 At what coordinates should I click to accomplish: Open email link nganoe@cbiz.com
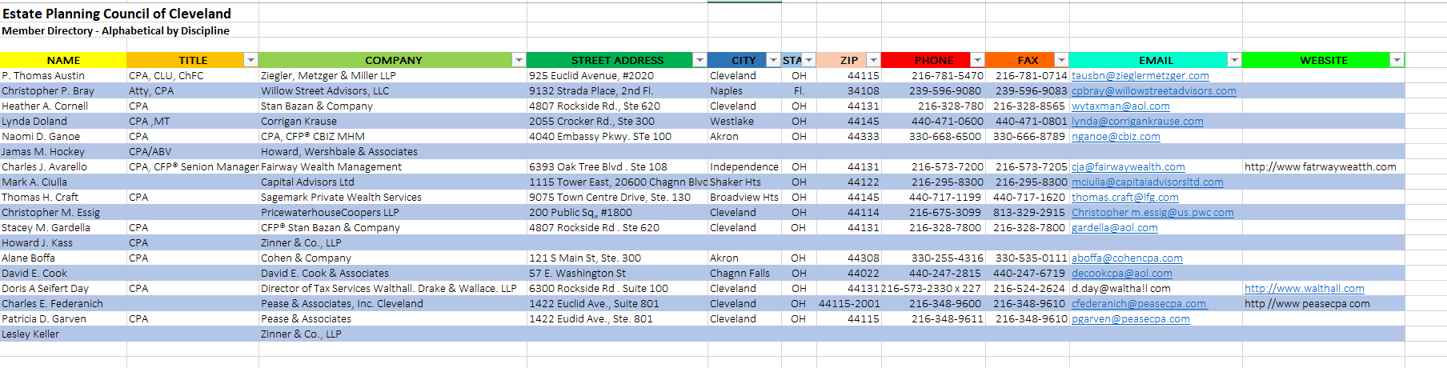click(x=1116, y=137)
